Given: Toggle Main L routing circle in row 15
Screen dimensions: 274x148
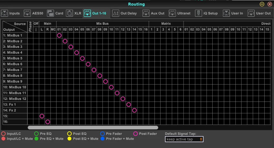Looking at the screenshot, I should 42,116.
